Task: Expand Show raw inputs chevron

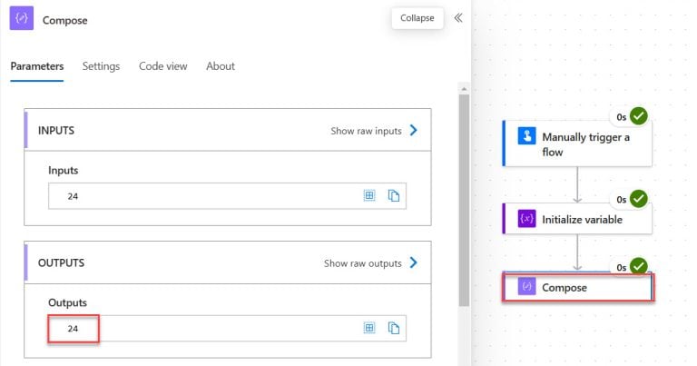Action: [414, 131]
